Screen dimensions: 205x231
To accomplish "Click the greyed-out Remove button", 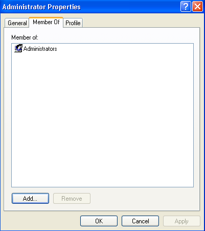I will pyautogui.click(x=72, y=199).
